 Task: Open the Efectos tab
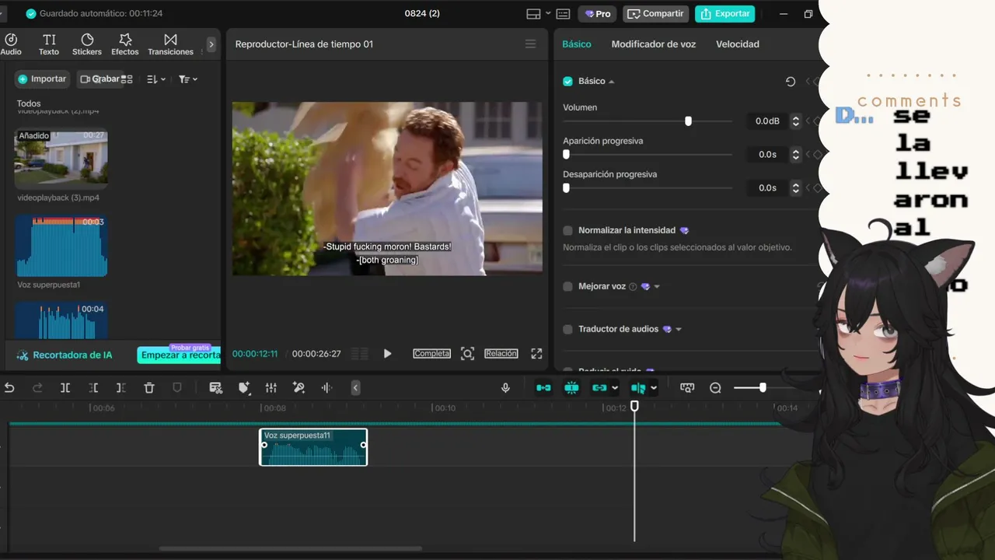[x=125, y=44]
